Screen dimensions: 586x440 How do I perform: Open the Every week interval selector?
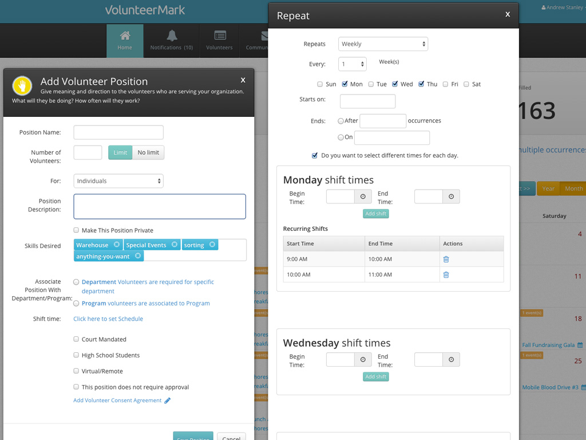pyautogui.click(x=352, y=64)
